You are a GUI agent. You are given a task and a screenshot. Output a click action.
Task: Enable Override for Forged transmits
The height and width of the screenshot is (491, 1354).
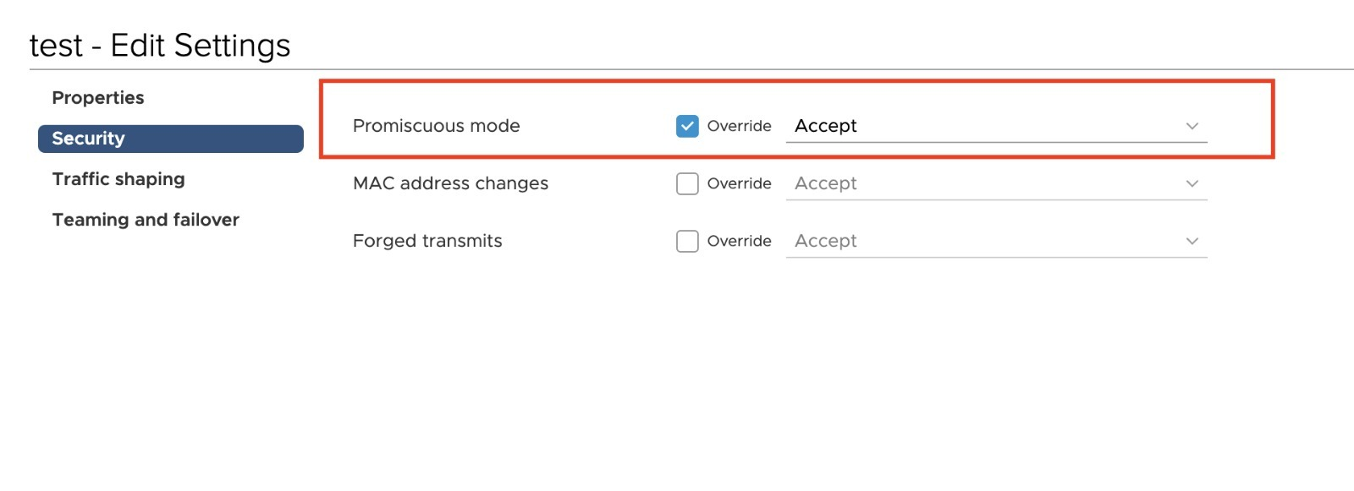687,241
